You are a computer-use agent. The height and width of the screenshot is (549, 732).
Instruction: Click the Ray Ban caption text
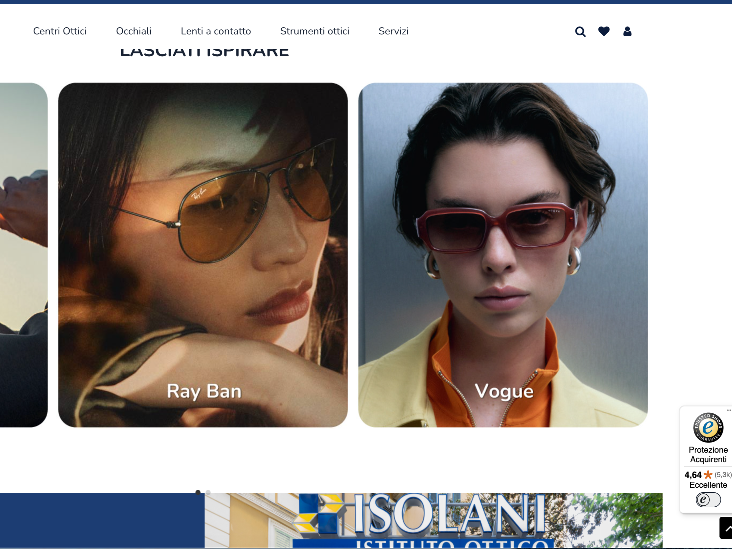point(204,391)
